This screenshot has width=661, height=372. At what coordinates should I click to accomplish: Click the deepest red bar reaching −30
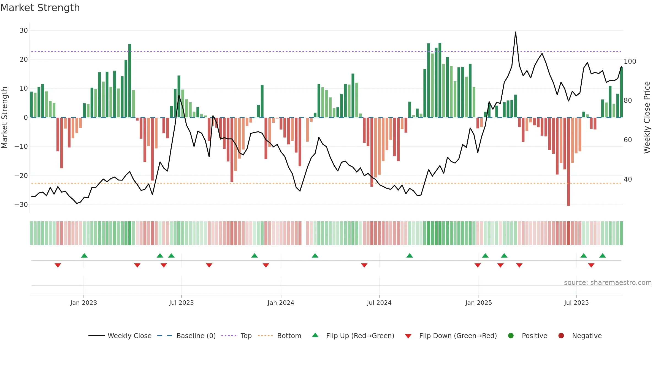tap(568, 161)
